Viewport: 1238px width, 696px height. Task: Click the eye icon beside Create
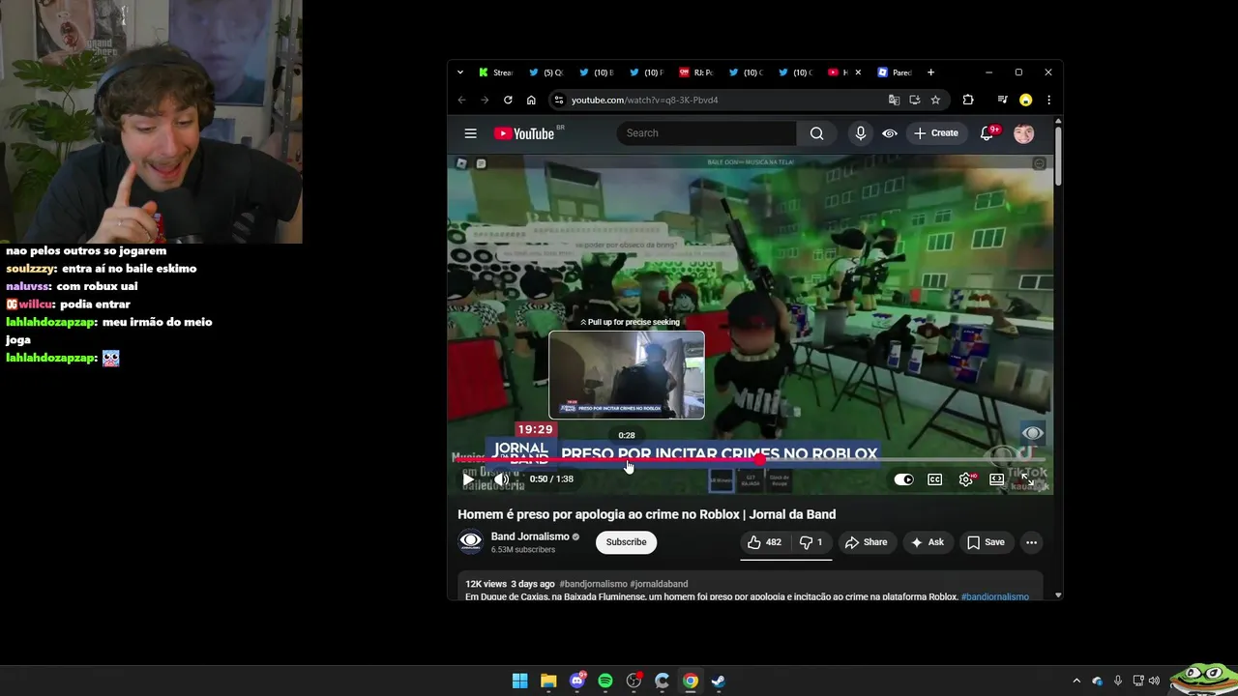[x=890, y=133]
